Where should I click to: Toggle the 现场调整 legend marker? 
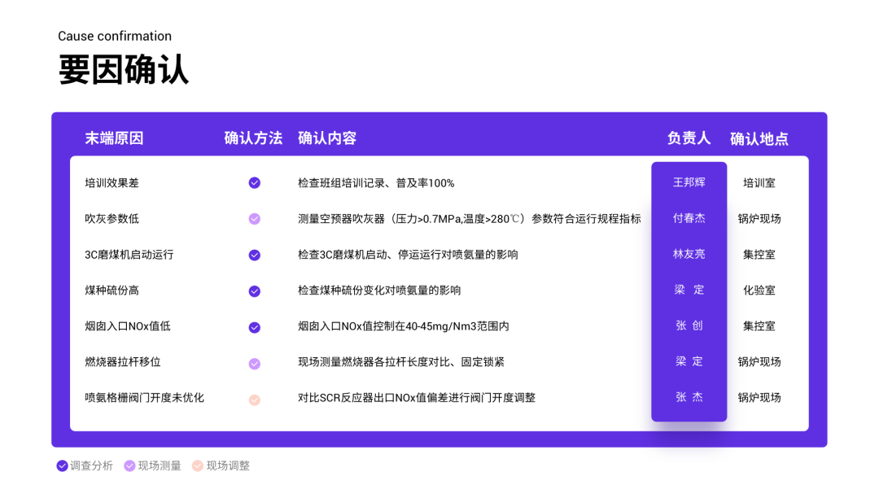[x=197, y=465]
